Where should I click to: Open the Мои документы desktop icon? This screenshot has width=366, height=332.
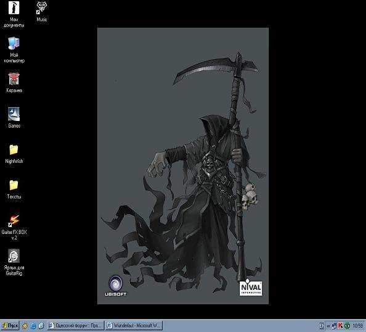[x=14, y=8]
